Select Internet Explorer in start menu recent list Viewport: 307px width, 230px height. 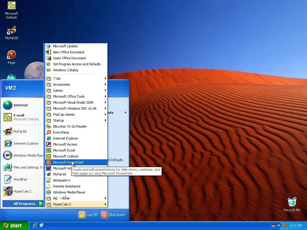[x=23, y=143]
